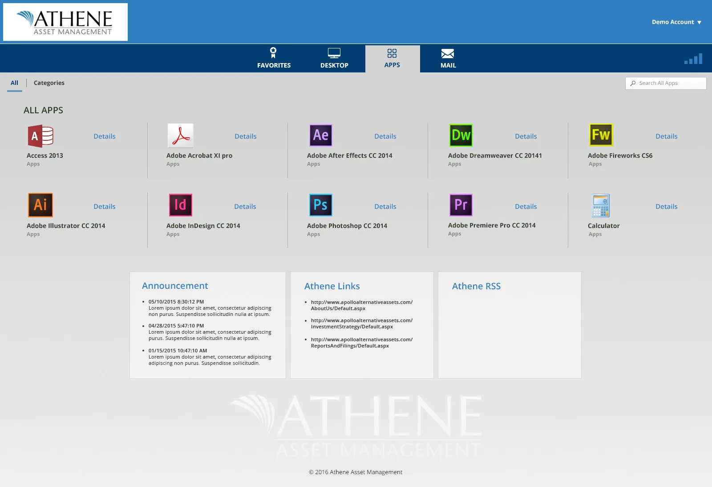This screenshot has height=487, width=712.
Task: Select the All filter tab
Action: click(15, 83)
